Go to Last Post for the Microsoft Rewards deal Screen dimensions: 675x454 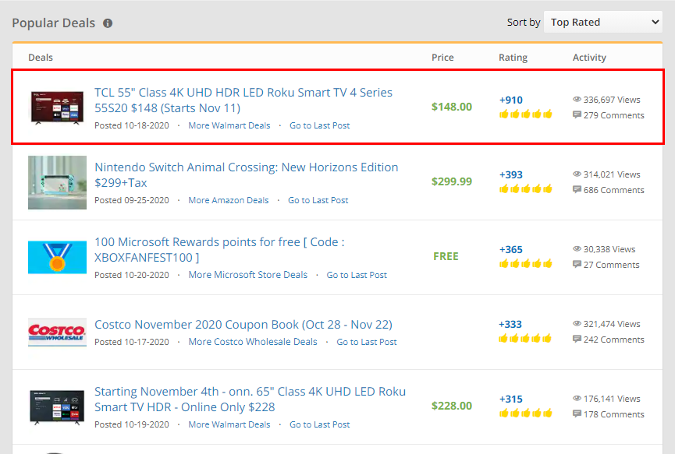pyautogui.click(x=357, y=275)
